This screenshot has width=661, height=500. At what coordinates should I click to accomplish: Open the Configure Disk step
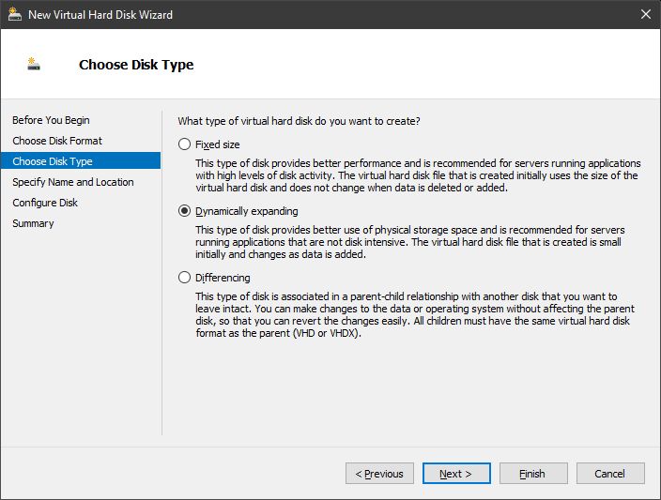pos(45,203)
